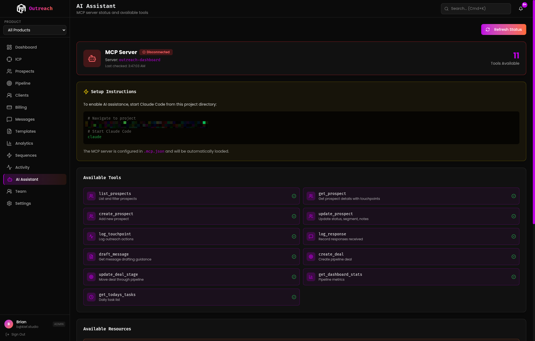
Task: Select the Dashboard icon in the sidebar
Action: pyautogui.click(x=9, y=47)
